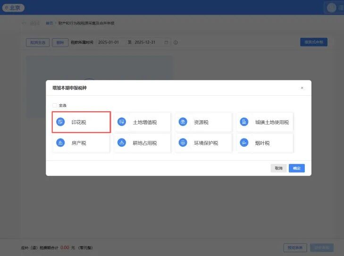Image resolution: width=344 pixels, height=256 pixels.
Task: Click the 确定 confirm button
Action: point(296,168)
